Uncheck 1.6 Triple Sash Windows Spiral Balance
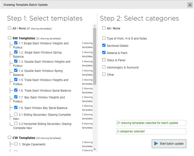Image resolution: width=194 pixels, height=156 pixels. coord(16,90)
